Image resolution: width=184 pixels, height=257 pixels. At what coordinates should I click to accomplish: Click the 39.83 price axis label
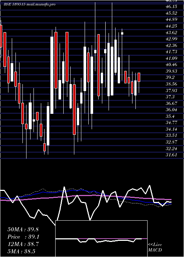coord(171,71)
